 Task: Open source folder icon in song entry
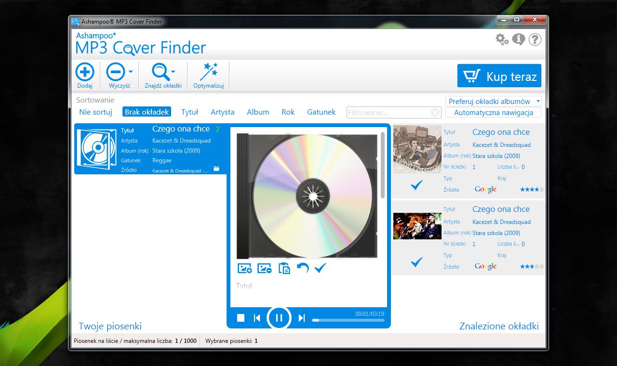[x=216, y=169]
